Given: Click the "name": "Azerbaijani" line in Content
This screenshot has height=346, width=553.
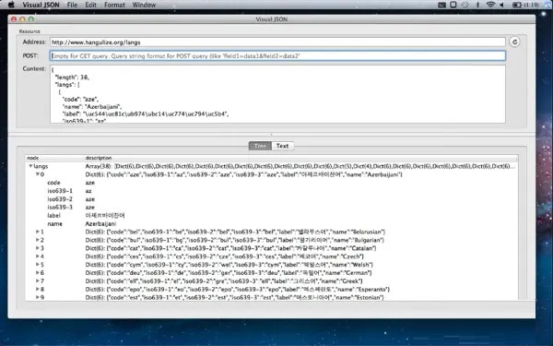Looking at the screenshot, I should point(92,107).
